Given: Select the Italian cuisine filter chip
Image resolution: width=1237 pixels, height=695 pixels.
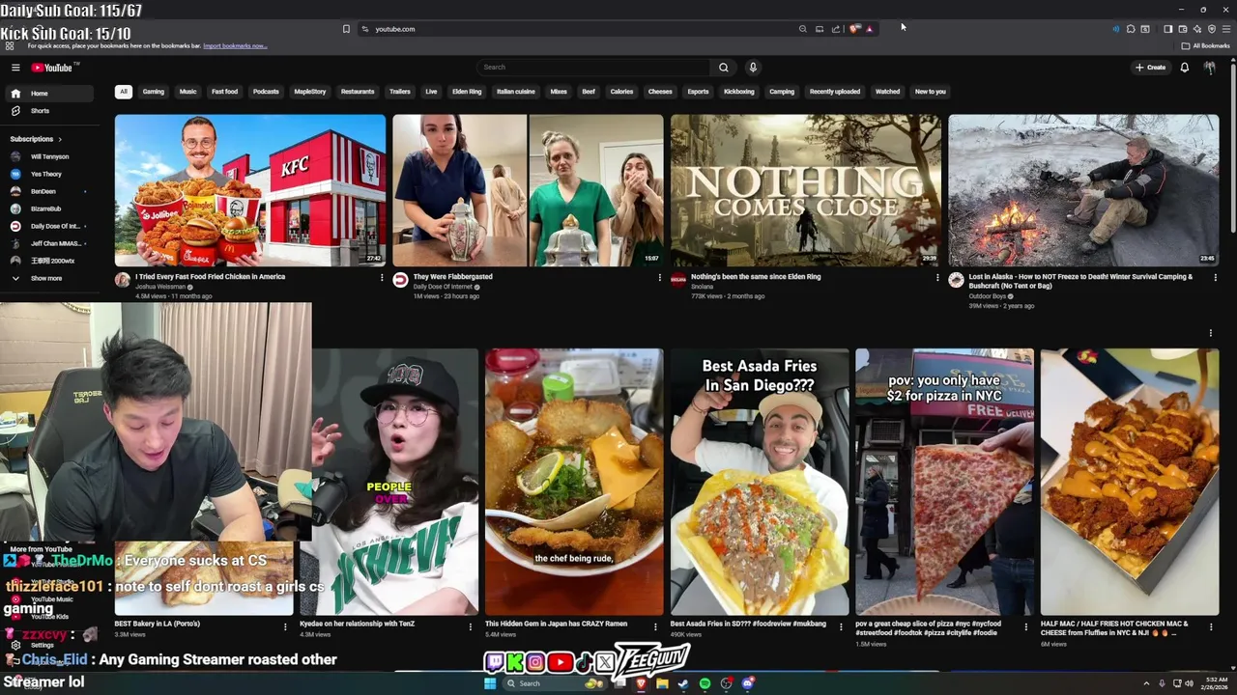Looking at the screenshot, I should pyautogui.click(x=515, y=92).
